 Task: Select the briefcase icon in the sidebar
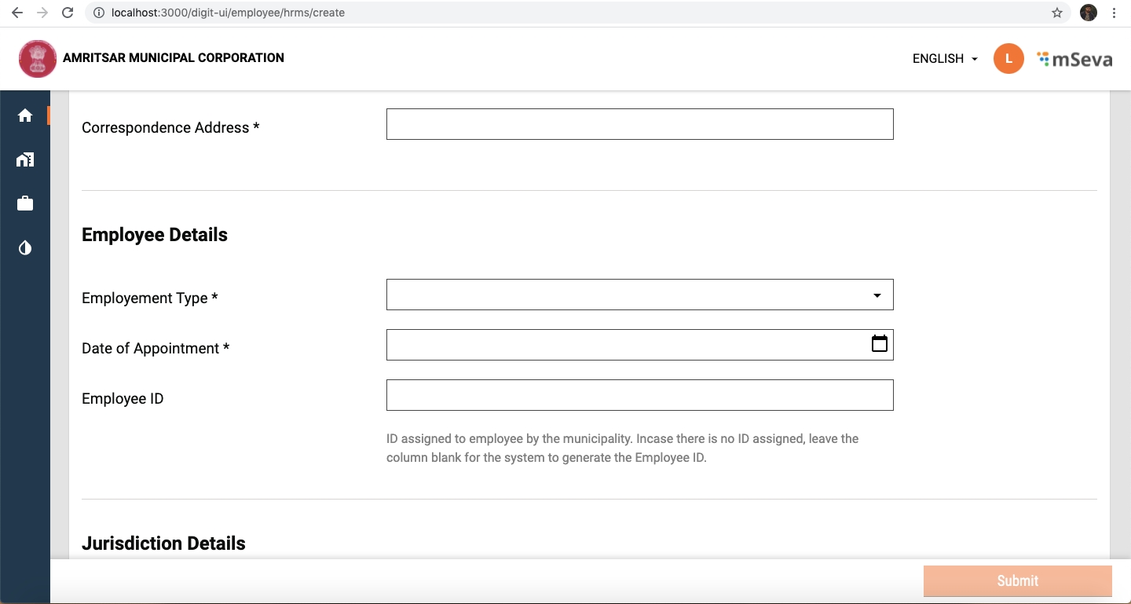point(25,204)
